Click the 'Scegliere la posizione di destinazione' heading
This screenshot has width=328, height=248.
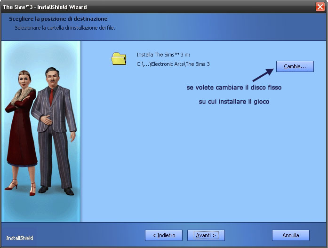pyautogui.click(x=58, y=19)
